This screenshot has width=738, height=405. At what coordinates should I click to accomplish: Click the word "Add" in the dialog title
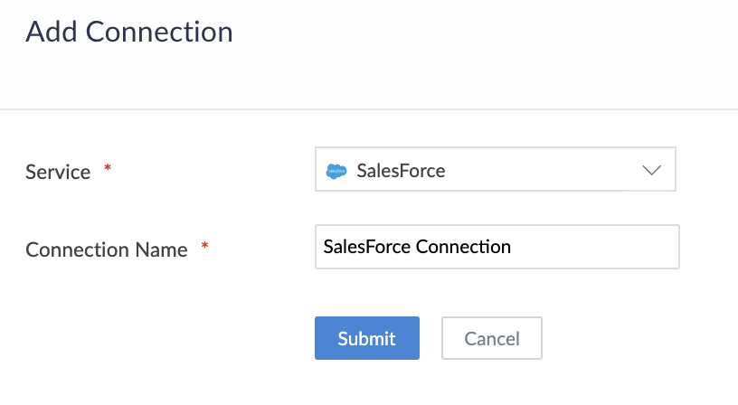point(50,32)
